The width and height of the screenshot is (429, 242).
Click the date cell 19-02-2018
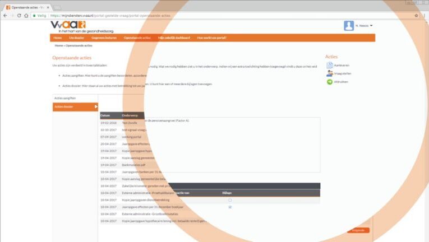(108, 123)
